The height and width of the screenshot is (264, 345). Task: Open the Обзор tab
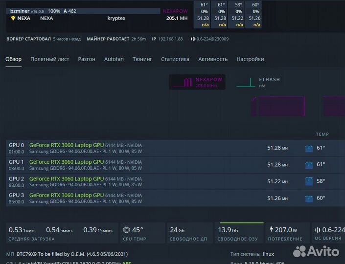point(13,59)
